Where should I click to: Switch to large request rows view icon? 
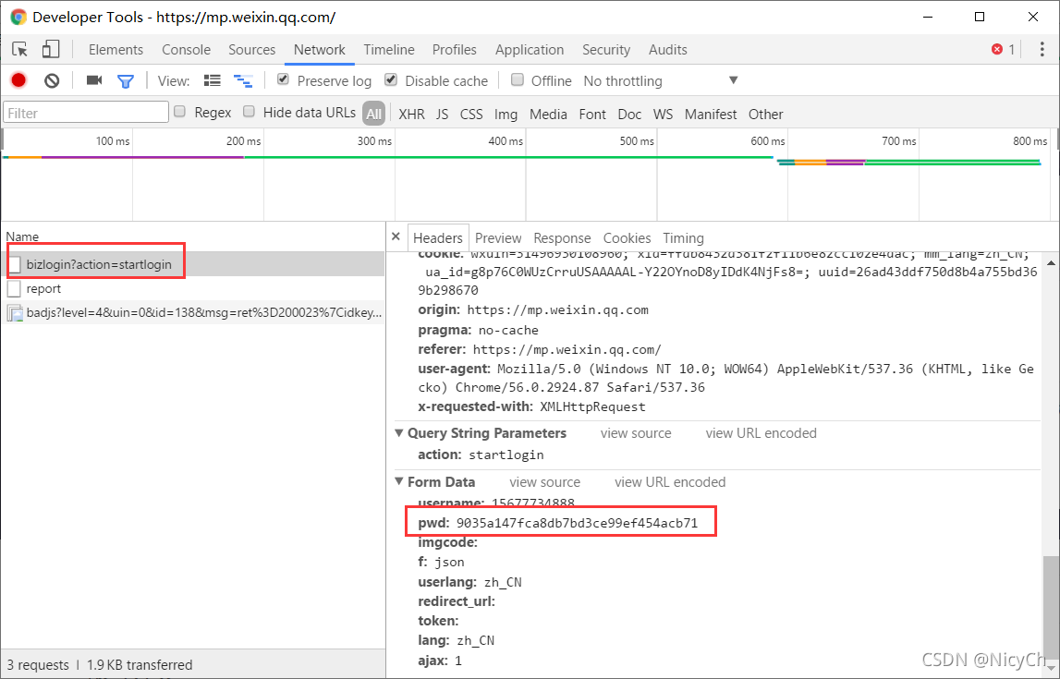click(213, 81)
